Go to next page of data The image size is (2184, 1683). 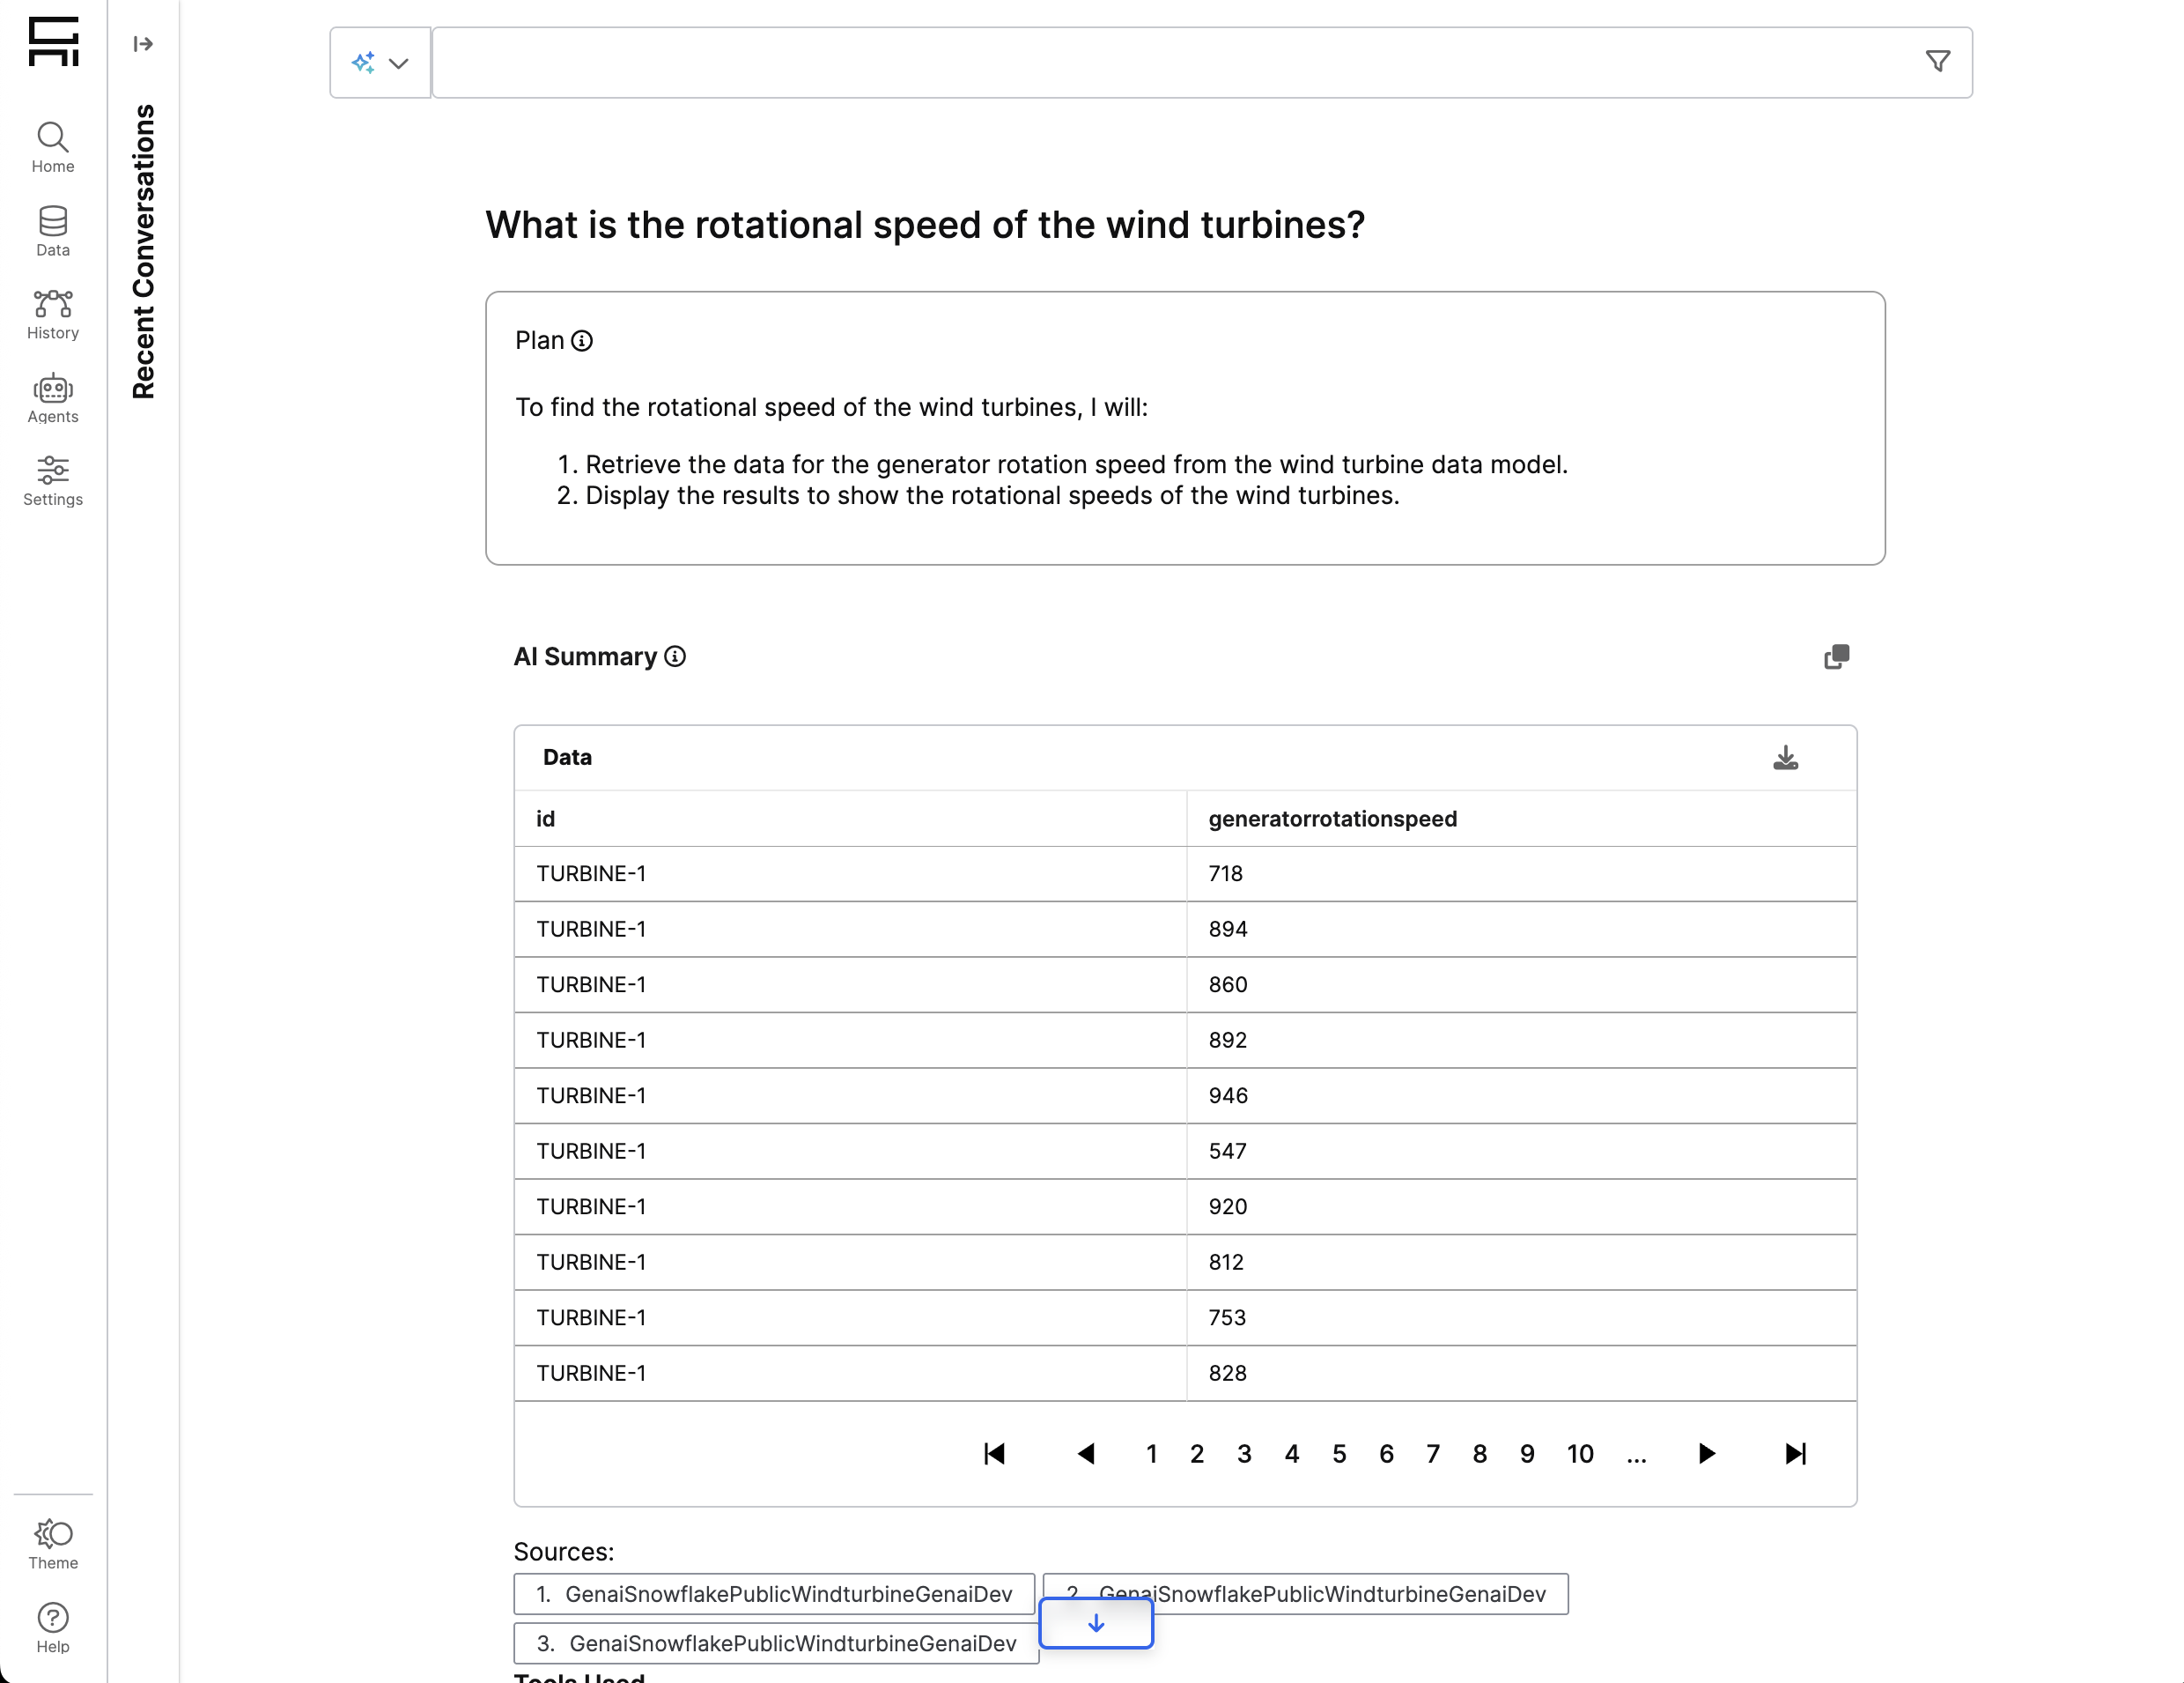(1707, 1454)
